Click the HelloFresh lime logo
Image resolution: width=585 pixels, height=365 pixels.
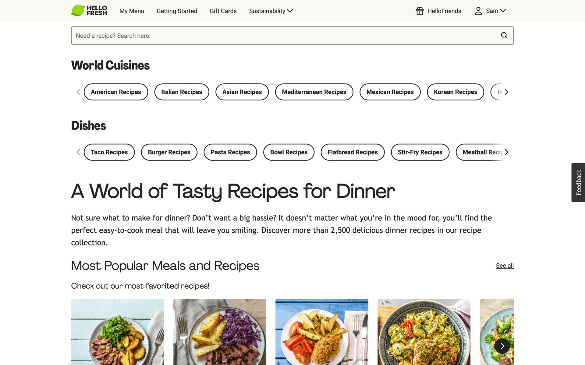click(89, 11)
